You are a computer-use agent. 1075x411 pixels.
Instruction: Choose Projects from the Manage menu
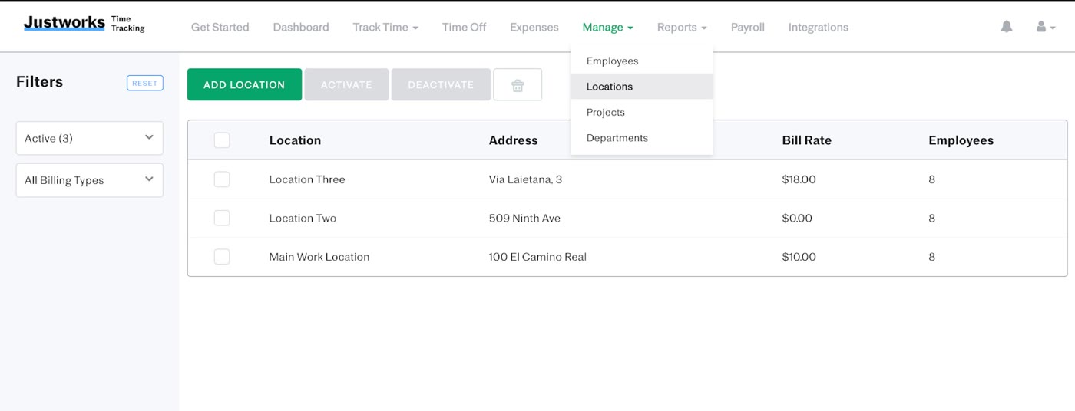tap(642, 112)
